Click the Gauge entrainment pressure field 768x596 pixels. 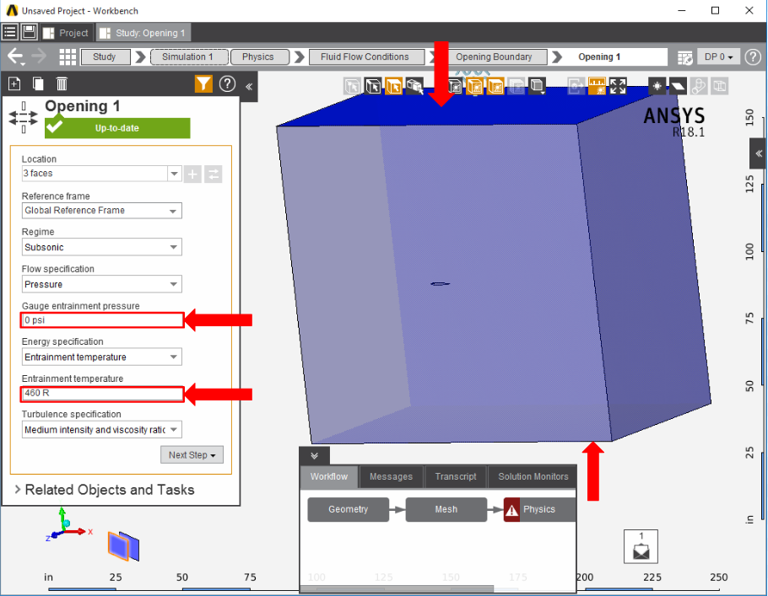pyautogui.click(x=102, y=320)
